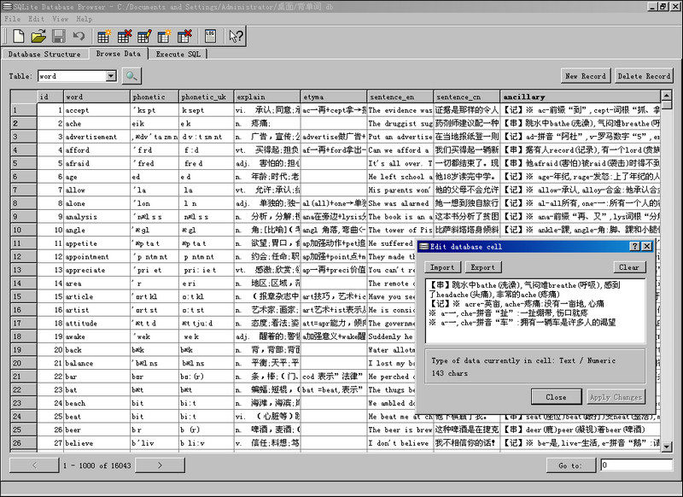Click the magnifier search icon beside Table
Screen dimensions: 683x497
click(131, 76)
